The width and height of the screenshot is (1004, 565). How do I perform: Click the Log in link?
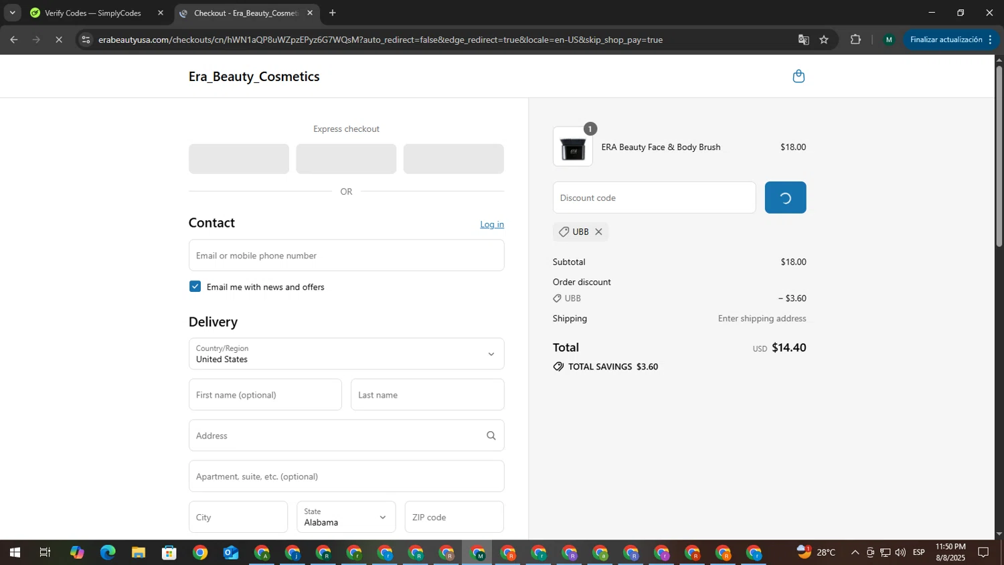click(492, 224)
